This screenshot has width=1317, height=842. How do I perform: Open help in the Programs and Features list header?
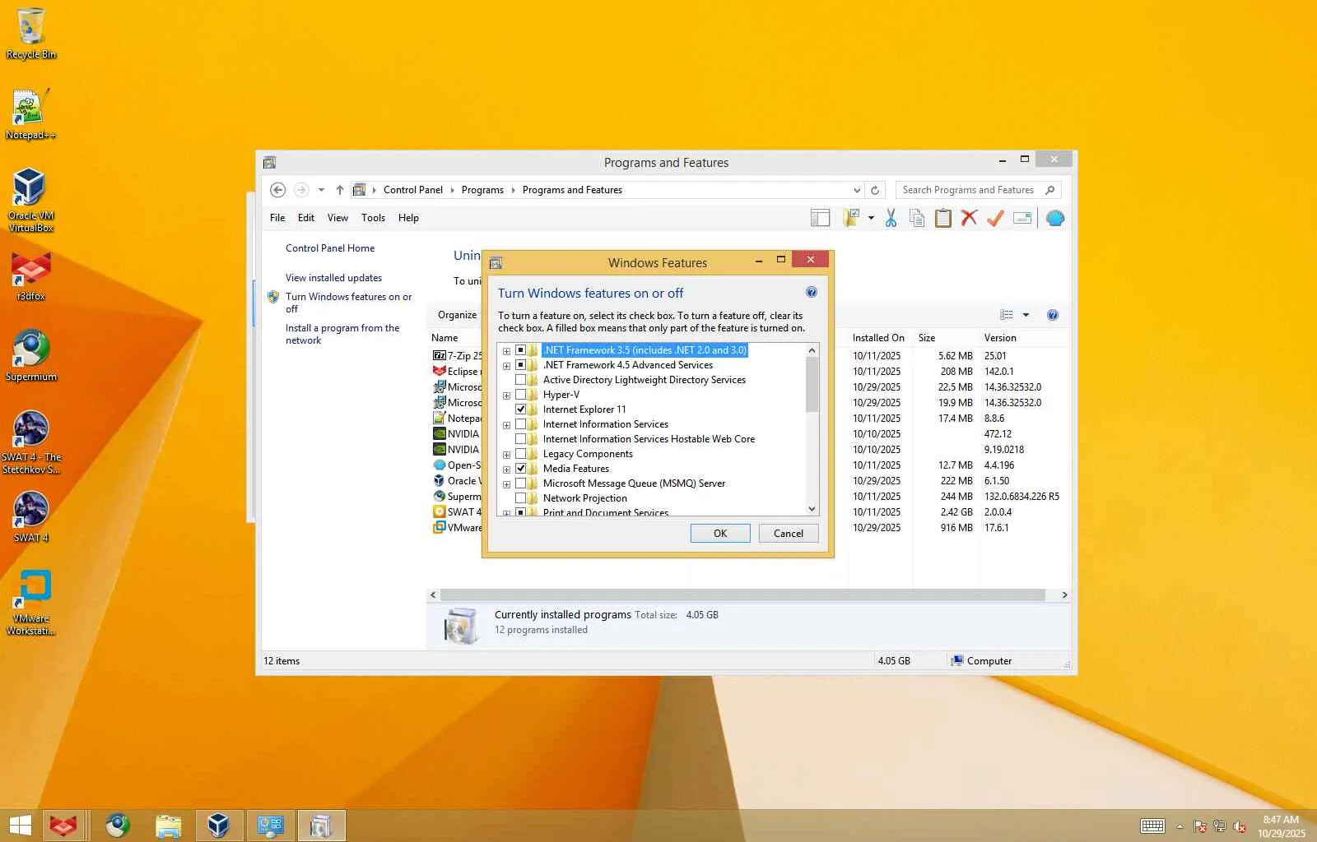pyautogui.click(x=1052, y=315)
